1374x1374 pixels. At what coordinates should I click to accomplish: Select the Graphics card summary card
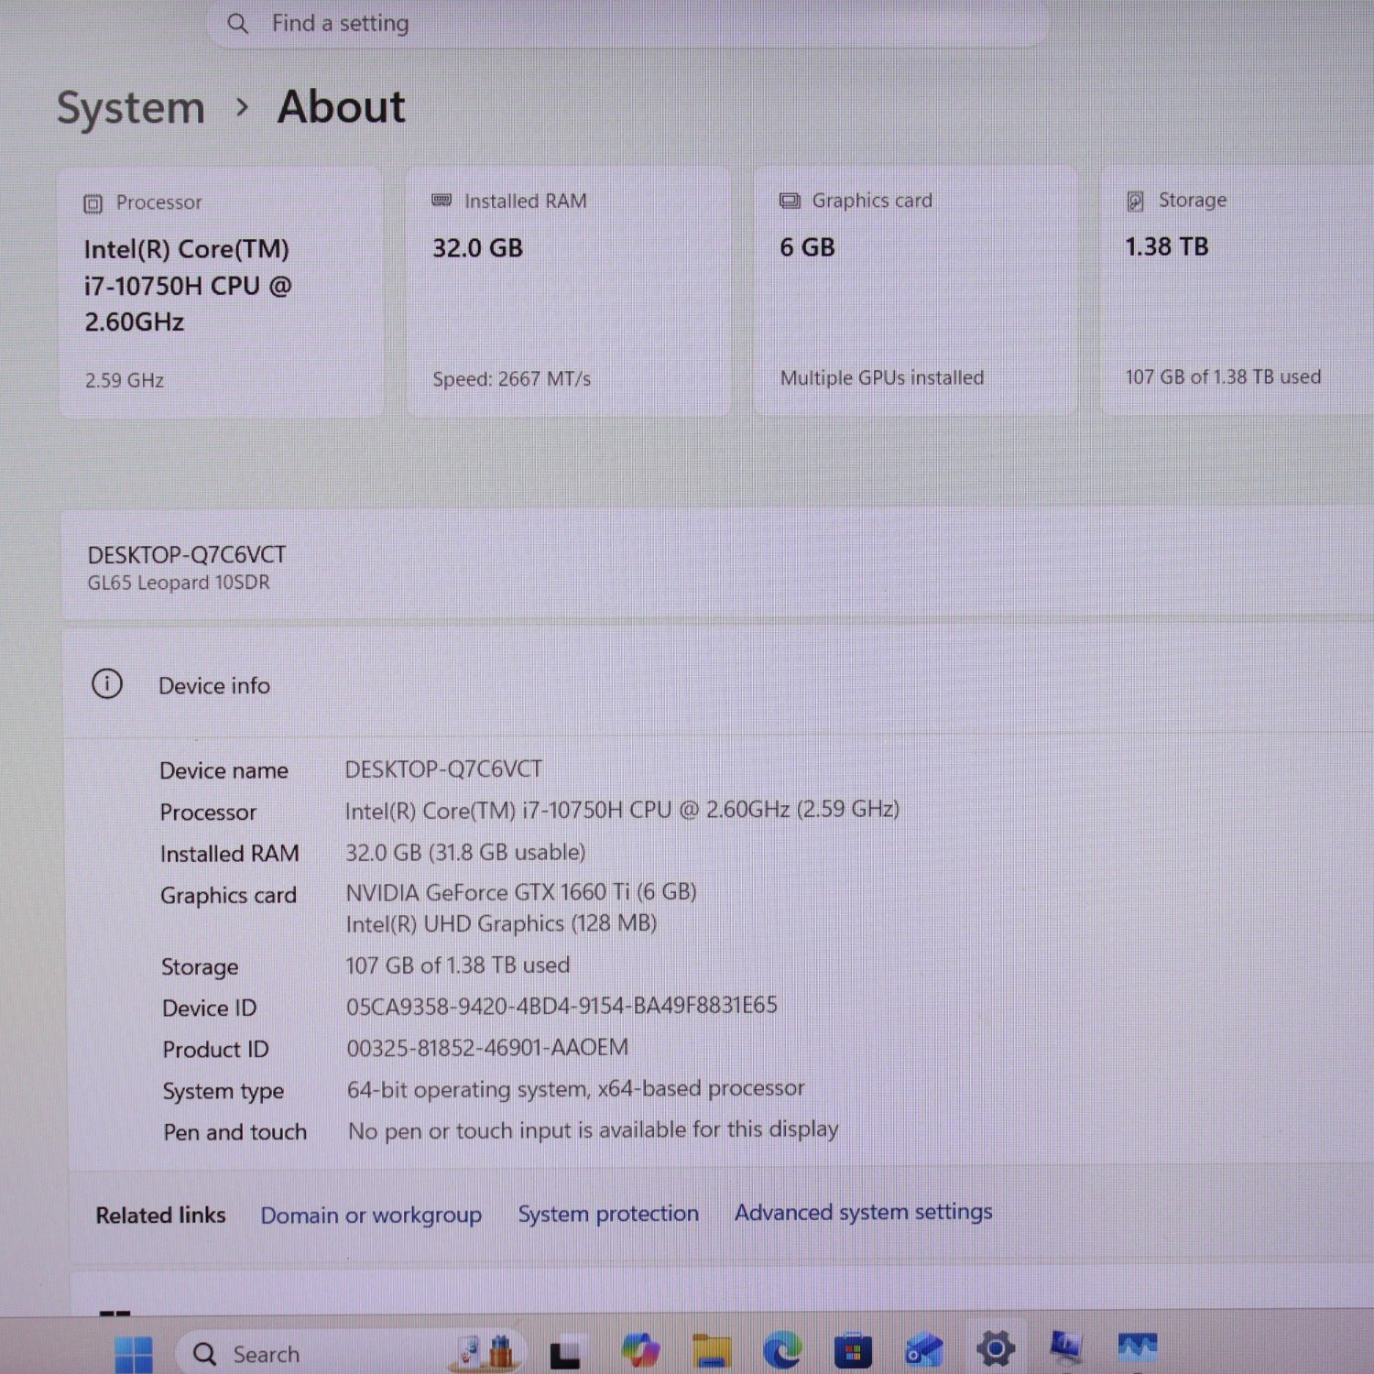point(915,290)
